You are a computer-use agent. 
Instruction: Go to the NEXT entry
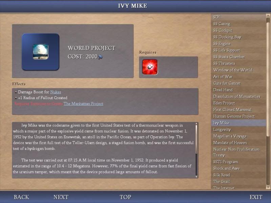[x=61, y=197]
